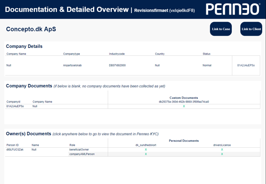The width and height of the screenshot is (266, 184).
Task: Click companyAMLPerson's driversLicense green X
Action: tap(222, 154)
